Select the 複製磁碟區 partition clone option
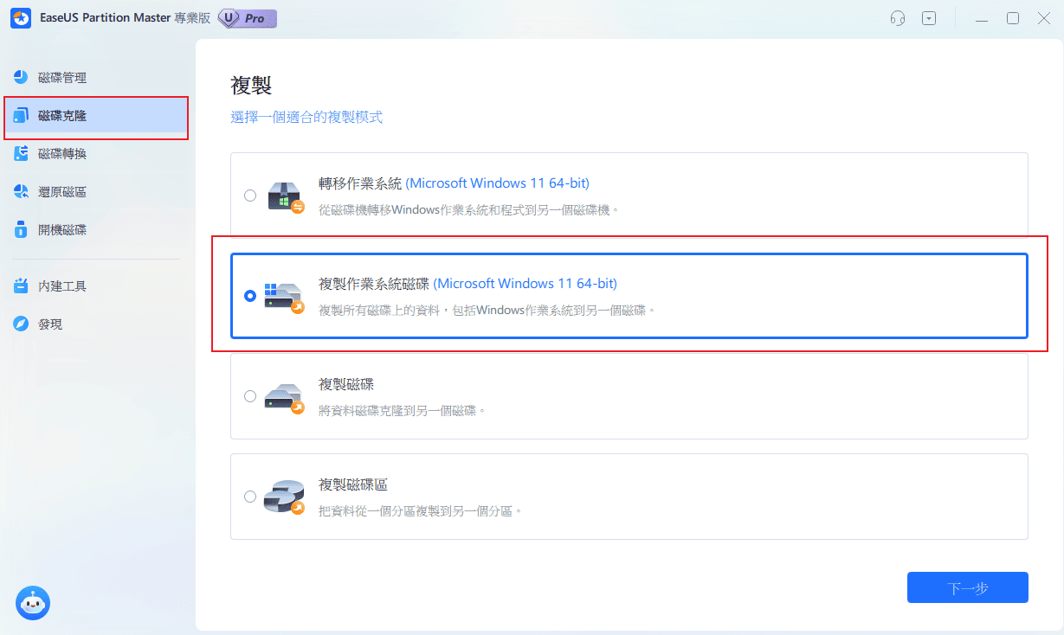 click(x=250, y=497)
